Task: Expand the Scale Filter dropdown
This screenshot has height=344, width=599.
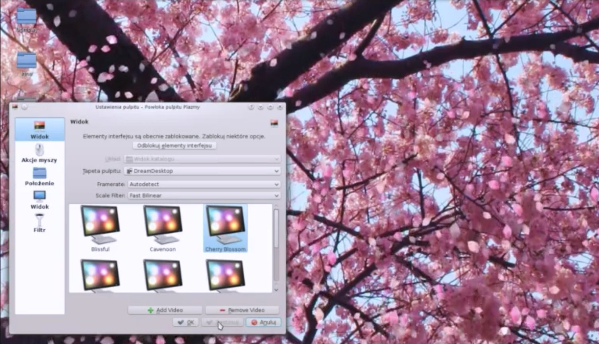Action: [204, 195]
